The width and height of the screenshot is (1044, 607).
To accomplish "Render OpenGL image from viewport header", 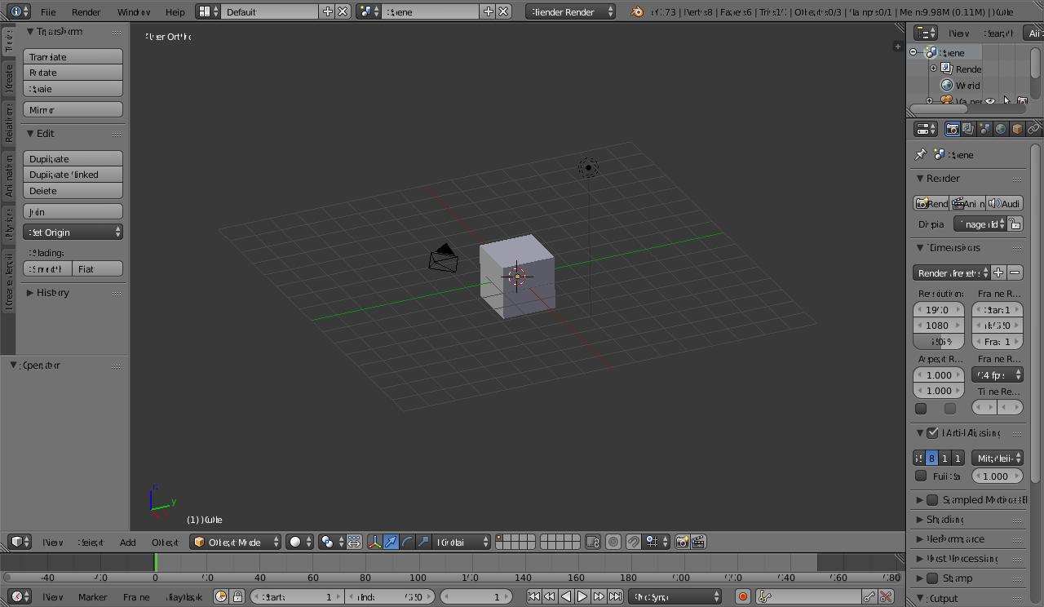I will [x=682, y=542].
